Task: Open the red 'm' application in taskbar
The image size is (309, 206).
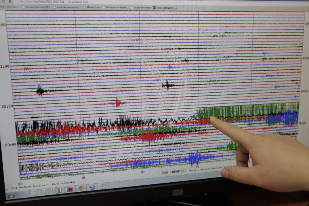Action: tap(70, 189)
